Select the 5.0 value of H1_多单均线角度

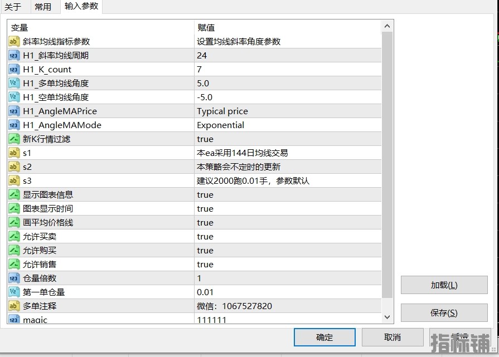288,84
